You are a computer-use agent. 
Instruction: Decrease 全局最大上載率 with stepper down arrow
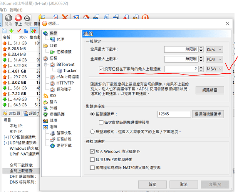(x=201, y=61)
